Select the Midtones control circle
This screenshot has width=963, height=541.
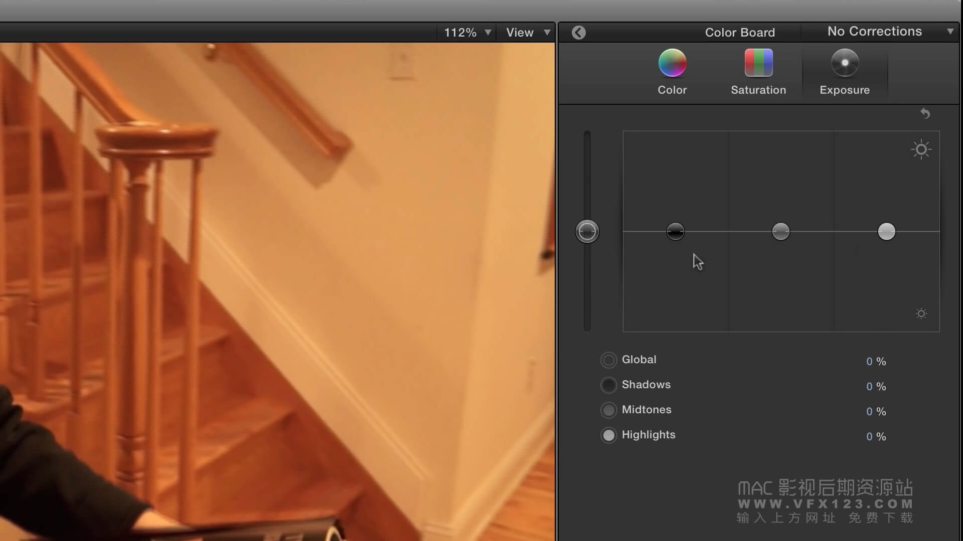[x=608, y=410]
